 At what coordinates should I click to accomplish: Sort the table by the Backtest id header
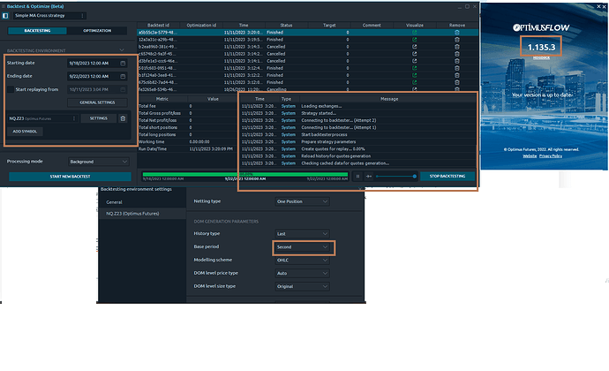tap(158, 26)
